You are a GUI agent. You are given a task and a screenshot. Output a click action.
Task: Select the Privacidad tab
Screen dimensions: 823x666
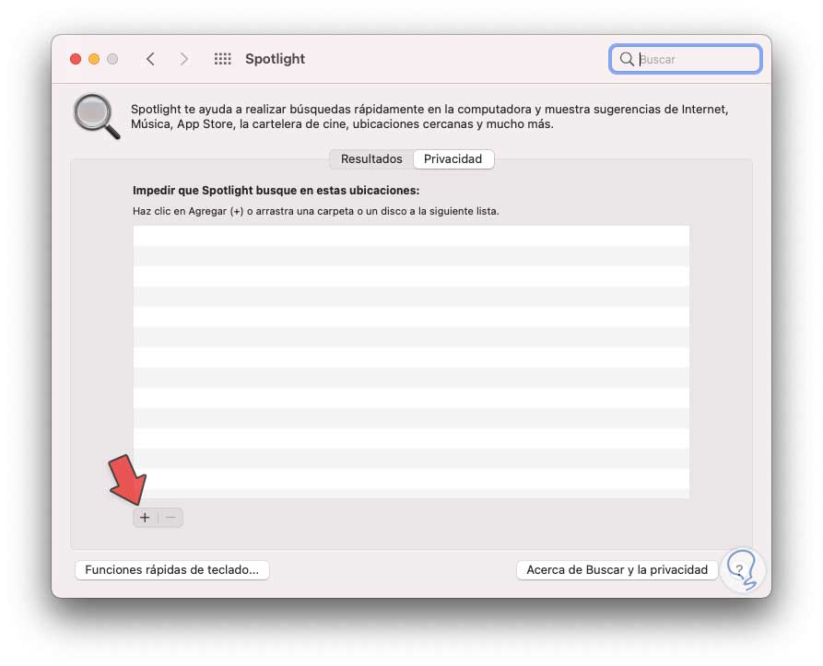tap(453, 158)
